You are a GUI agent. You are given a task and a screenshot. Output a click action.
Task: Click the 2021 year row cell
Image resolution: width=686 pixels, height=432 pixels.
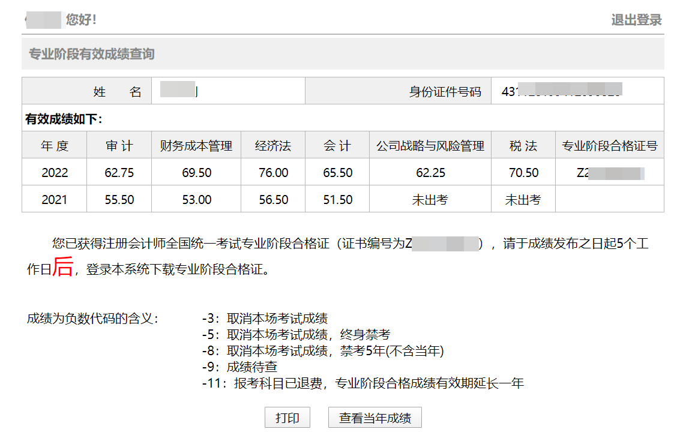(x=55, y=200)
